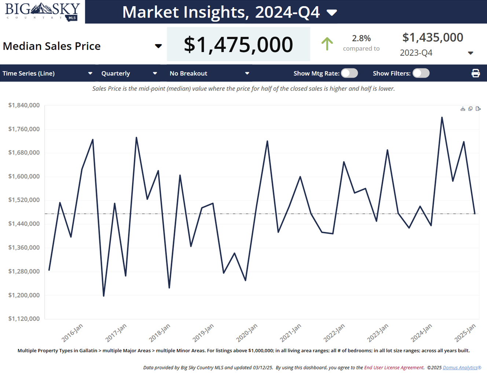487x375 pixels.
Task: Click the chart download icon
Action: click(463, 109)
